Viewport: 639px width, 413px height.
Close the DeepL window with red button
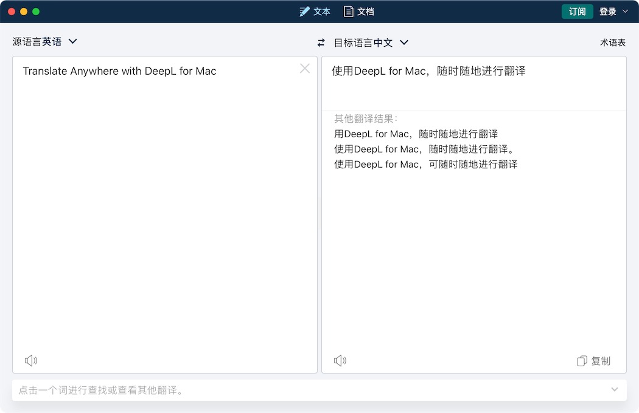[x=12, y=12]
